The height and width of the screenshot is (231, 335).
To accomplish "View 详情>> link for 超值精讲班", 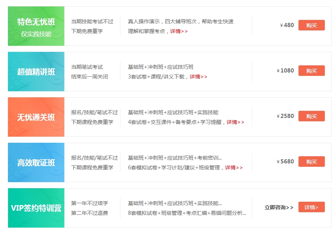I will point(198,77).
